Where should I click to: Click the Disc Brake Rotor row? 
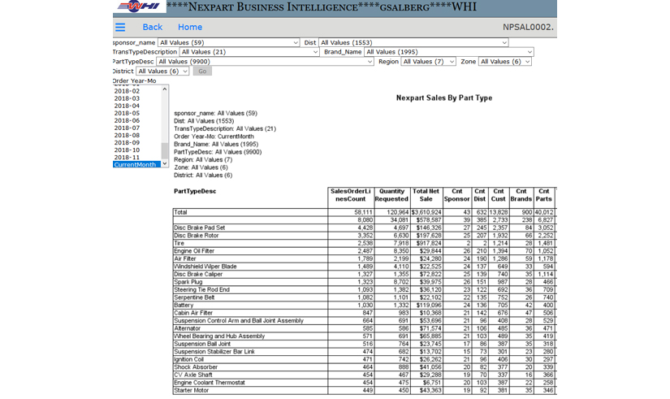[x=363, y=235]
